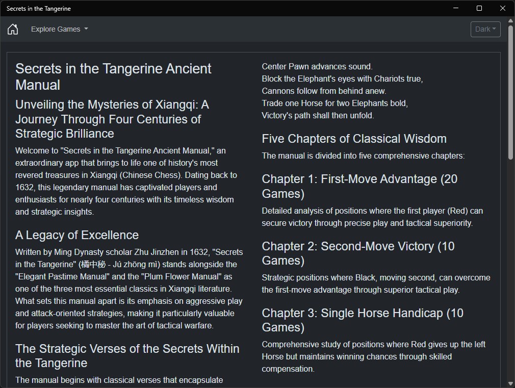Click the Chapter 2 Second-Move Victory heading
Screen dimensions: 515x388
[358, 253]
